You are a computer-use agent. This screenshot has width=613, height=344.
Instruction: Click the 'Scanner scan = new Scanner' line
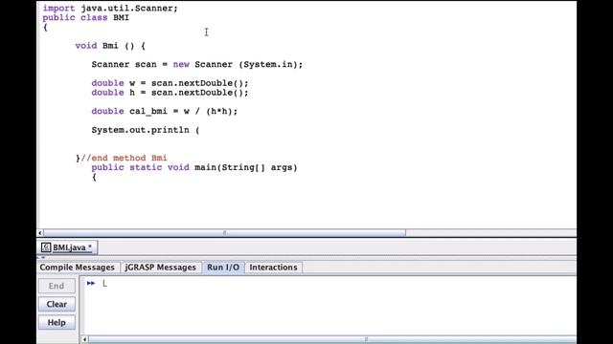coord(197,64)
